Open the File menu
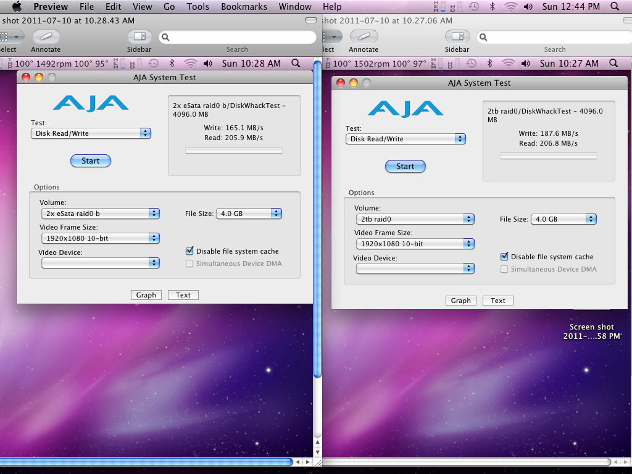The height and width of the screenshot is (474, 632). coord(86,6)
